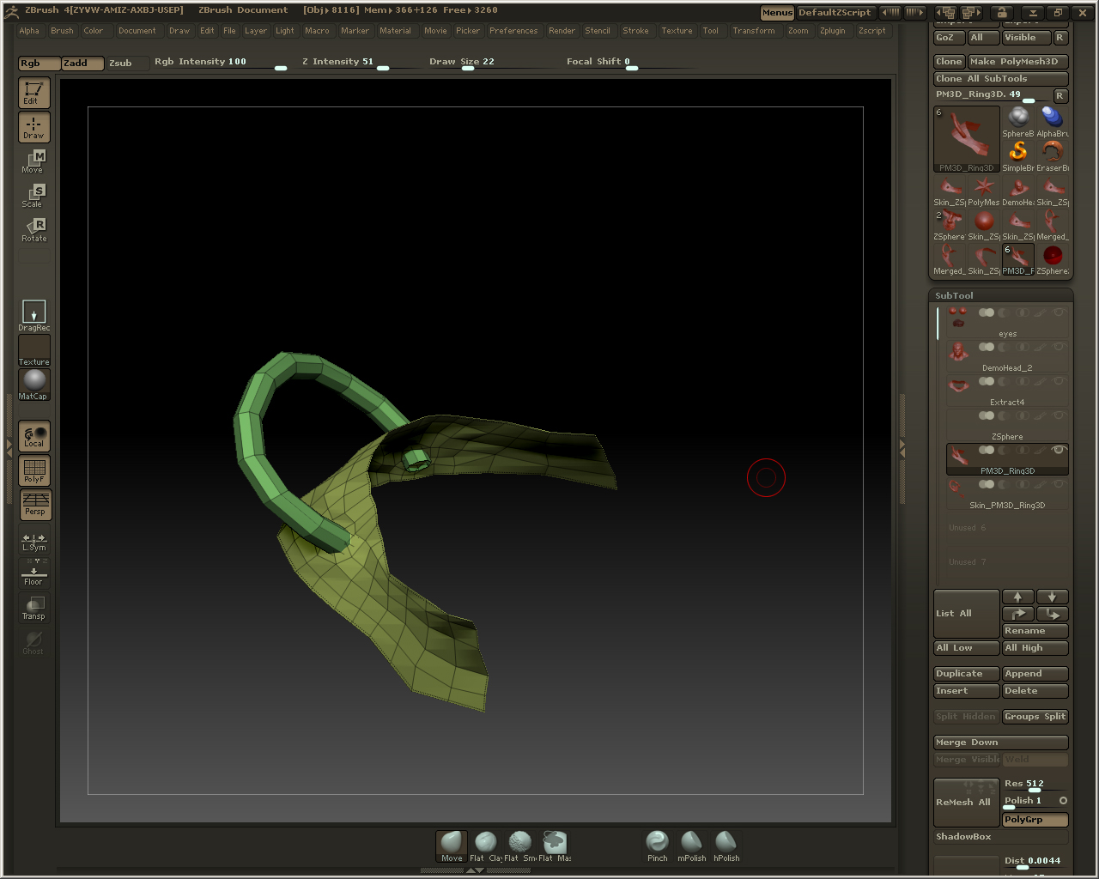Select the Rotate transform tool
This screenshot has height=879, width=1099.
coord(33,229)
